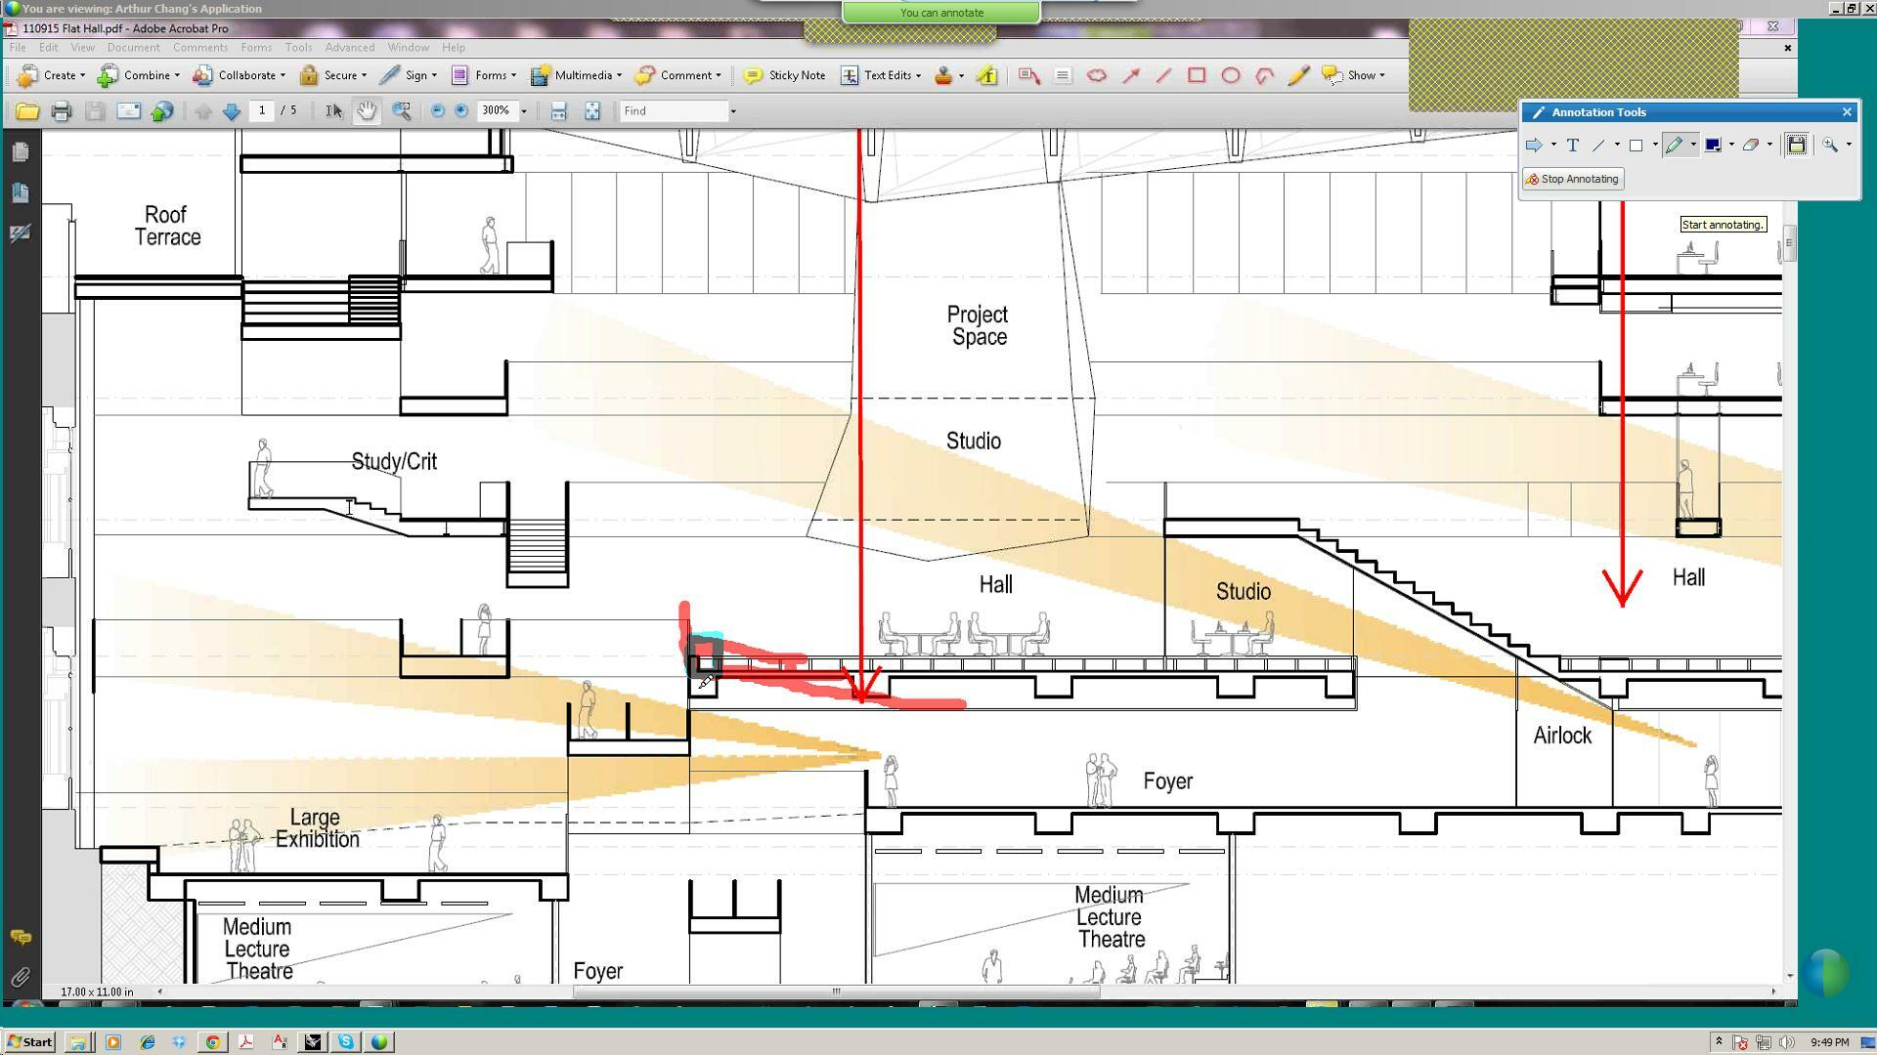Click the Annotation Tools save screenshot icon
The image size is (1877, 1055).
pyautogui.click(x=1797, y=146)
